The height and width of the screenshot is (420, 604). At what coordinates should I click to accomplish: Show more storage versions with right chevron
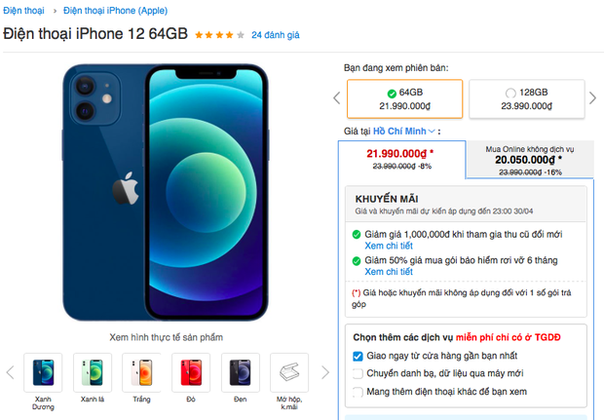(592, 97)
